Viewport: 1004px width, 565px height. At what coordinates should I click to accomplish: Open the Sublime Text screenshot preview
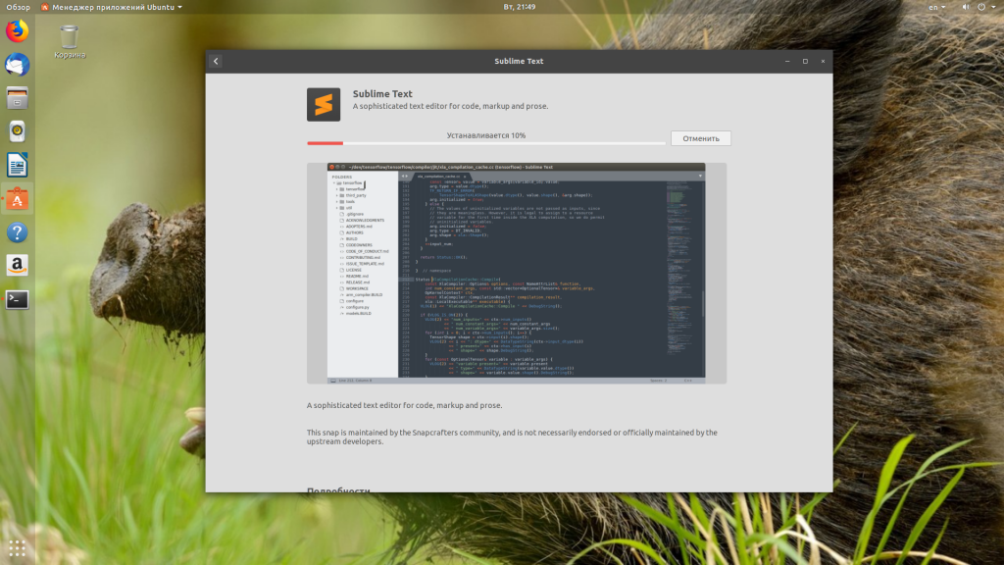[x=516, y=273]
